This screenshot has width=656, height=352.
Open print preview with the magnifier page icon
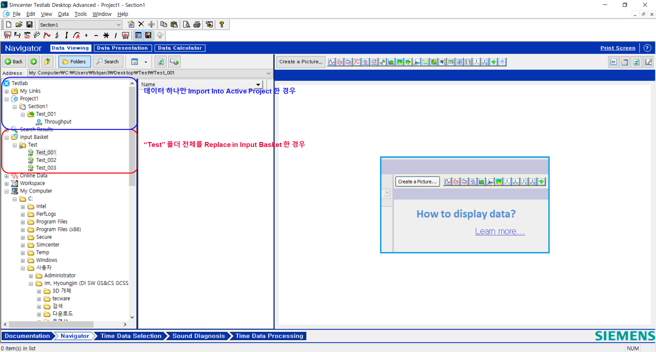coord(186,24)
